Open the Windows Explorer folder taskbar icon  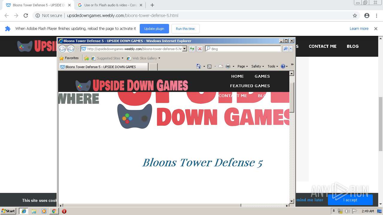pos(34,211)
